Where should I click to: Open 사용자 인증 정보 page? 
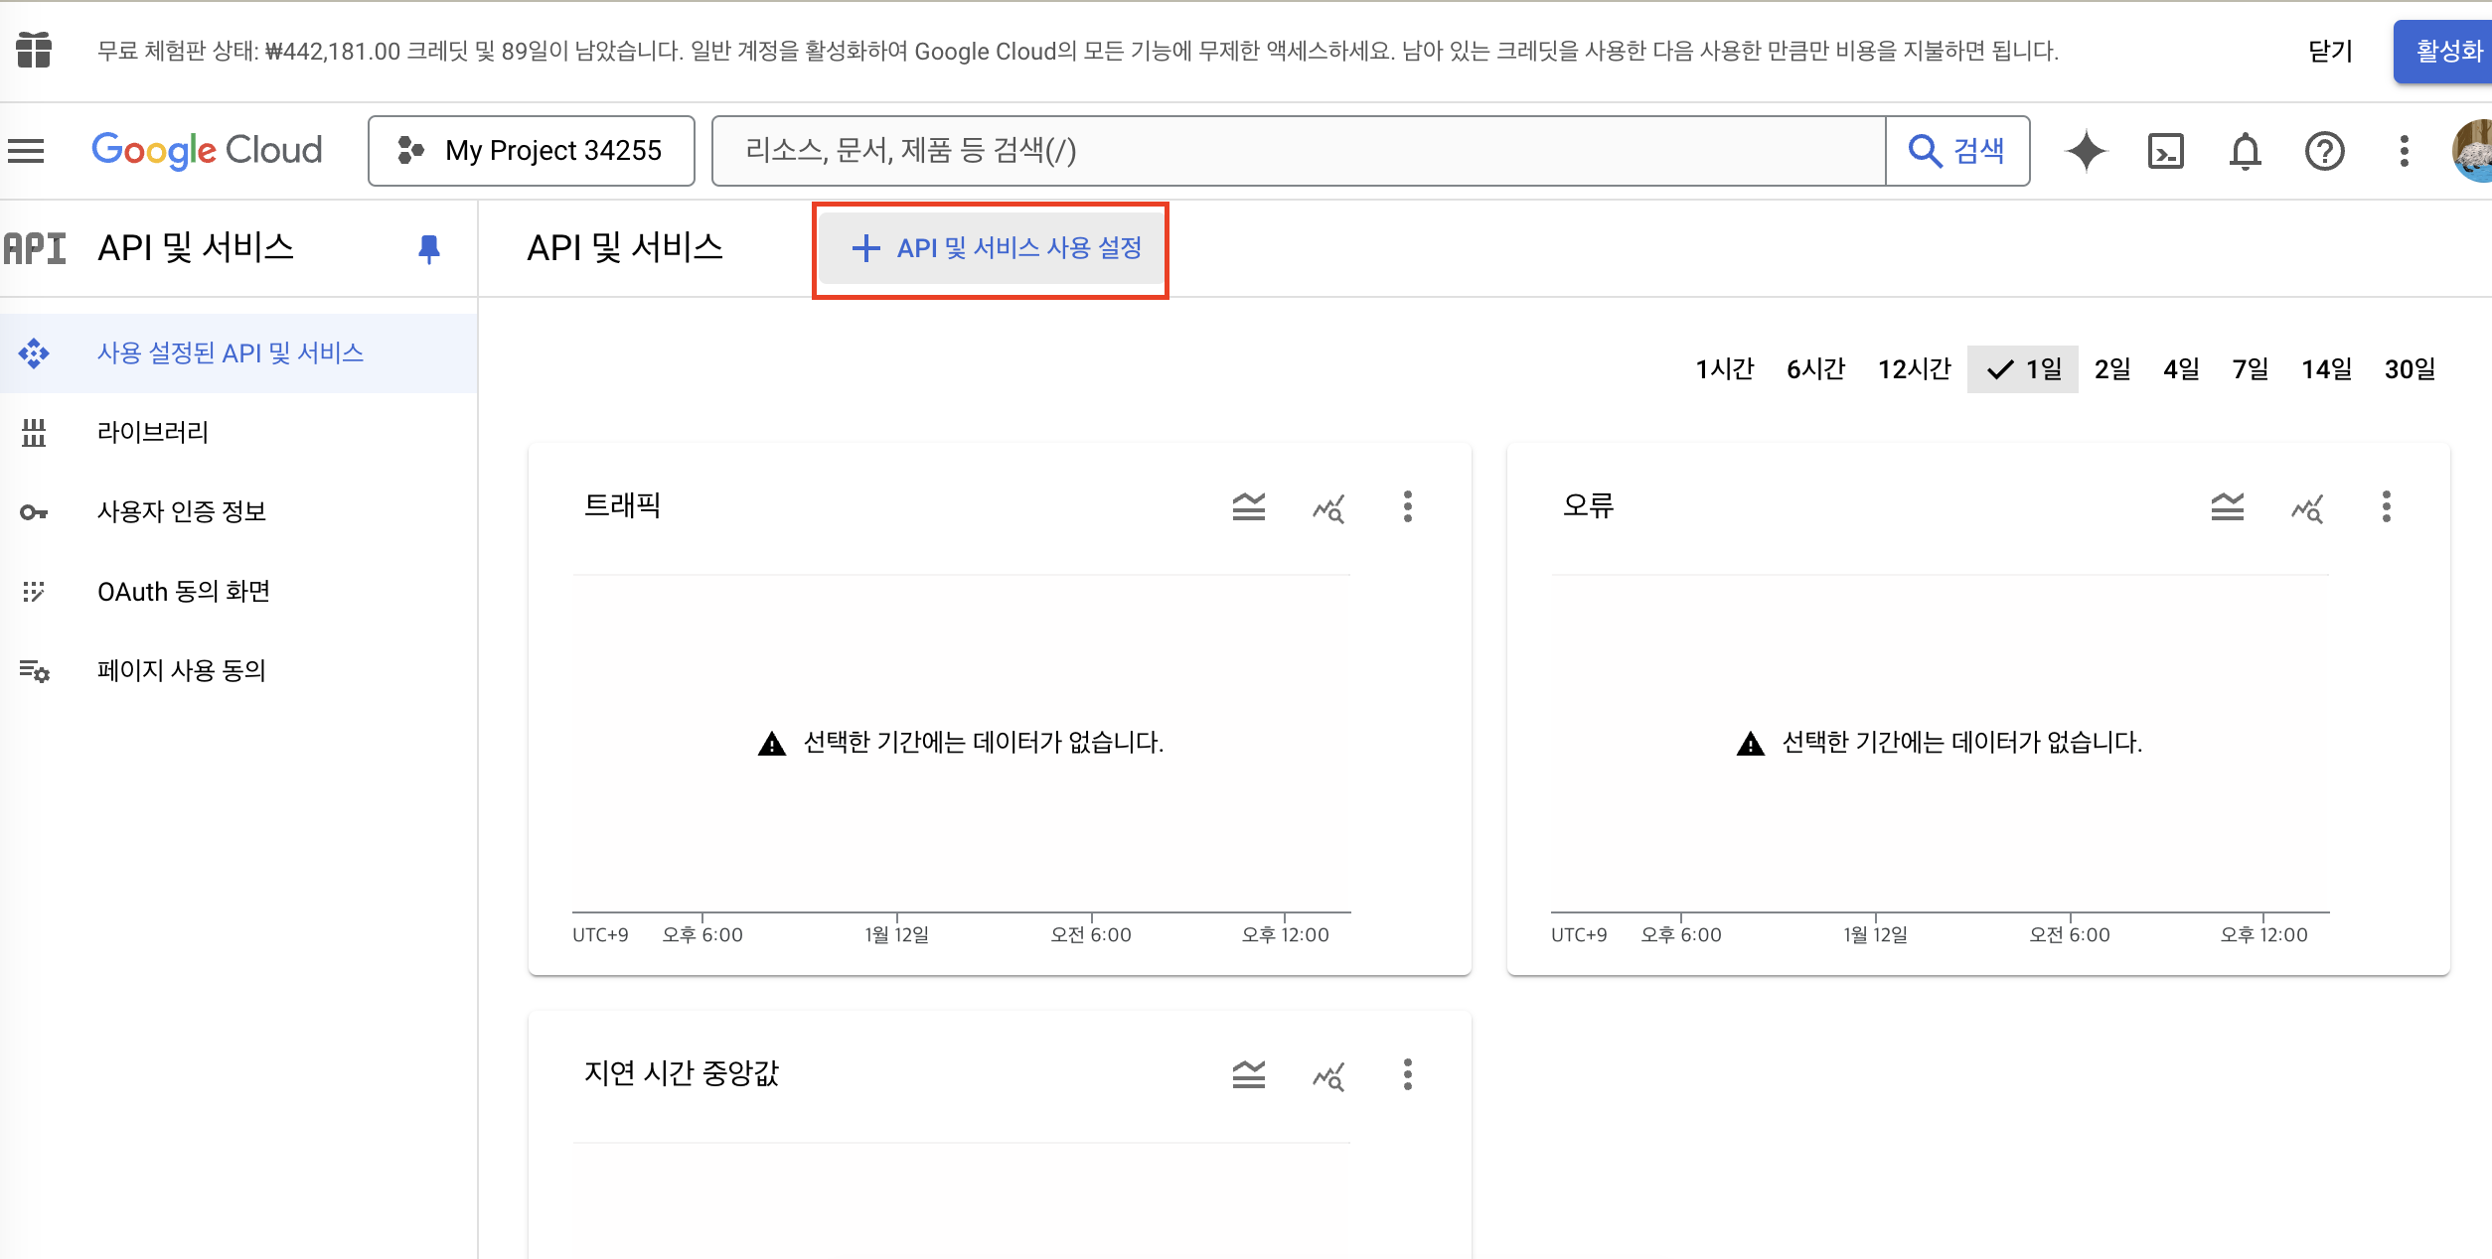click(x=182, y=512)
